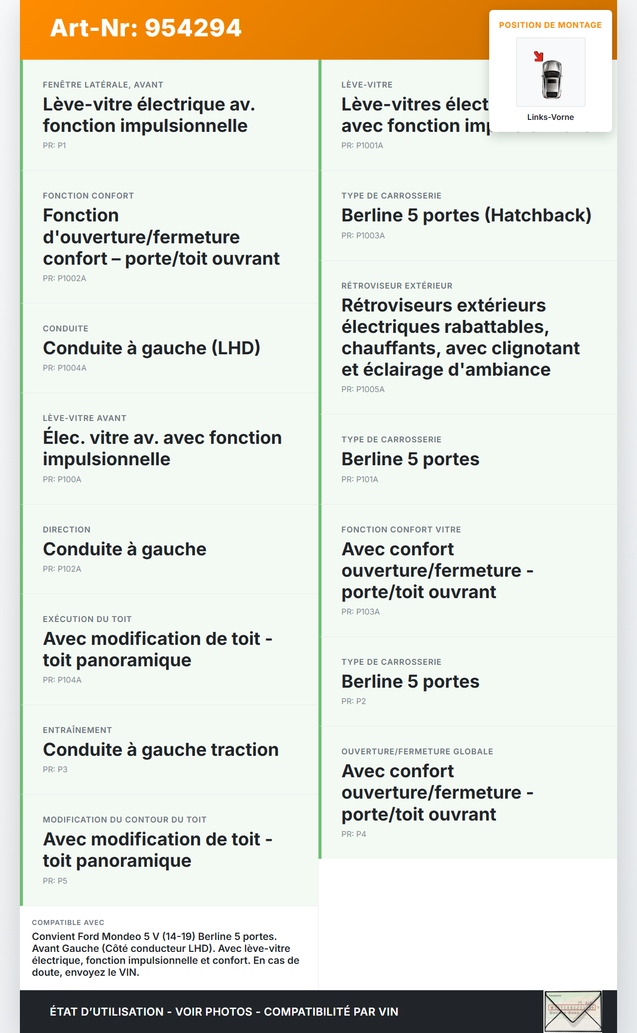Click the red arrow on the car diagram
637x1033 pixels.
[538, 56]
